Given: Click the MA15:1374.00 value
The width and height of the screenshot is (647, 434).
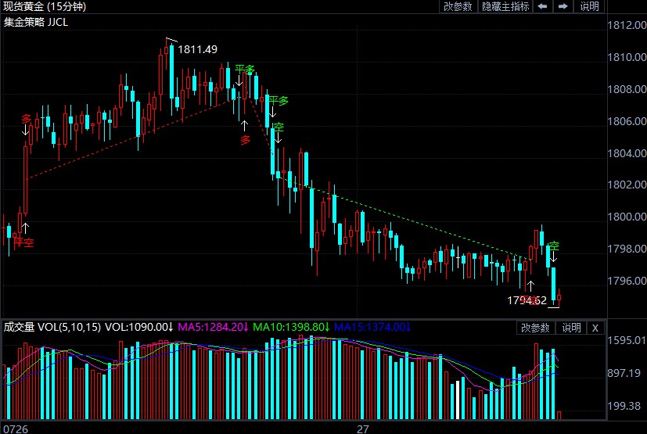Looking at the screenshot, I should [x=372, y=327].
